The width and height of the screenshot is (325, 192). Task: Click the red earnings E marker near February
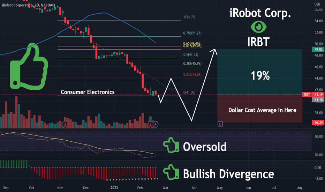click(x=150, y=124)
